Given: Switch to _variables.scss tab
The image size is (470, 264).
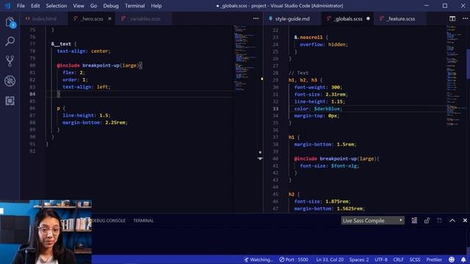Looking at the screenshot, I should 144,18.
